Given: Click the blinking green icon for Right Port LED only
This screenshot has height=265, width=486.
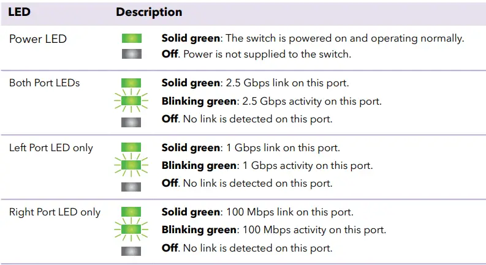Looking at the screenshot, I should coord(132,230).
